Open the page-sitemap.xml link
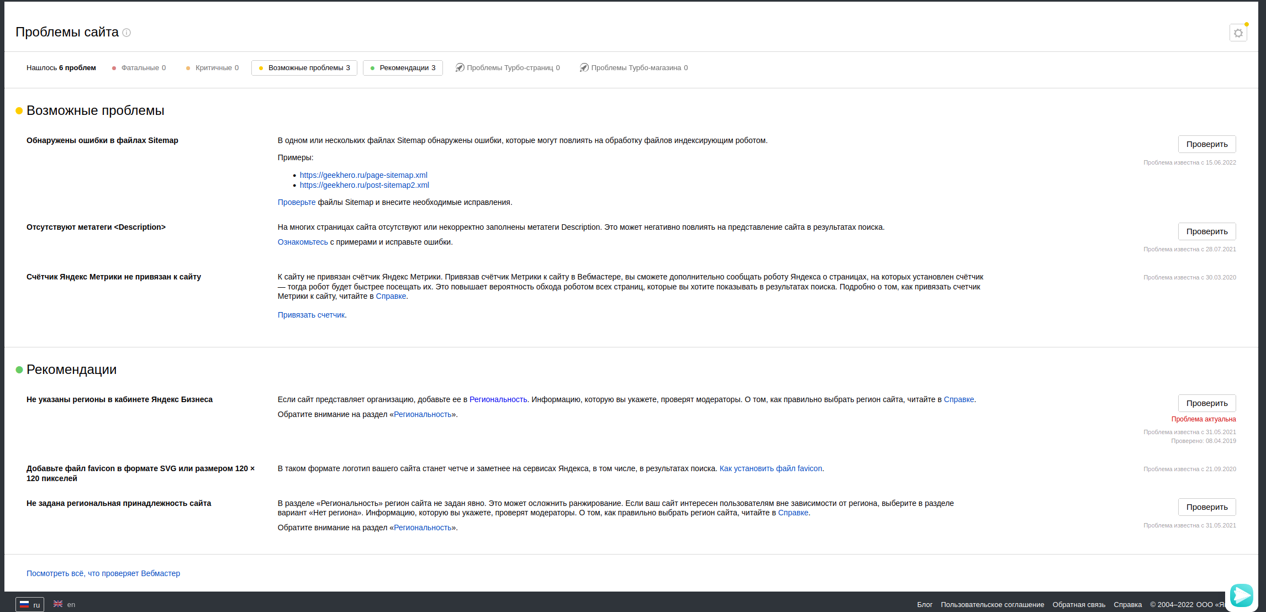This screenshot has width=1266, height=612. pos(363,175)
